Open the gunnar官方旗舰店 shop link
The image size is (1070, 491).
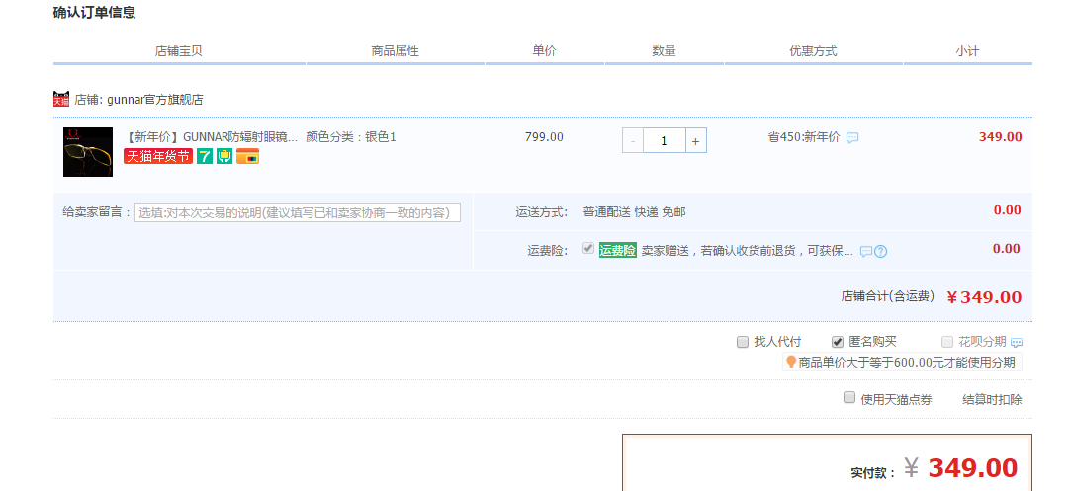coord(155,100)
